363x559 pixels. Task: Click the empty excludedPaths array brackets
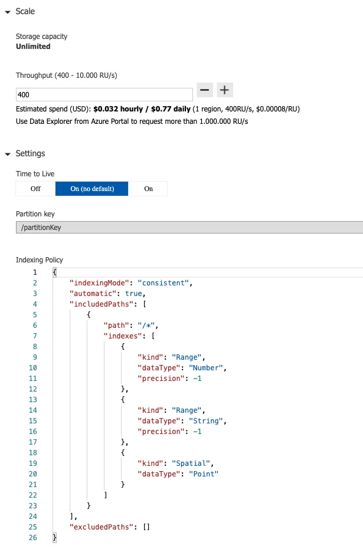146,527
